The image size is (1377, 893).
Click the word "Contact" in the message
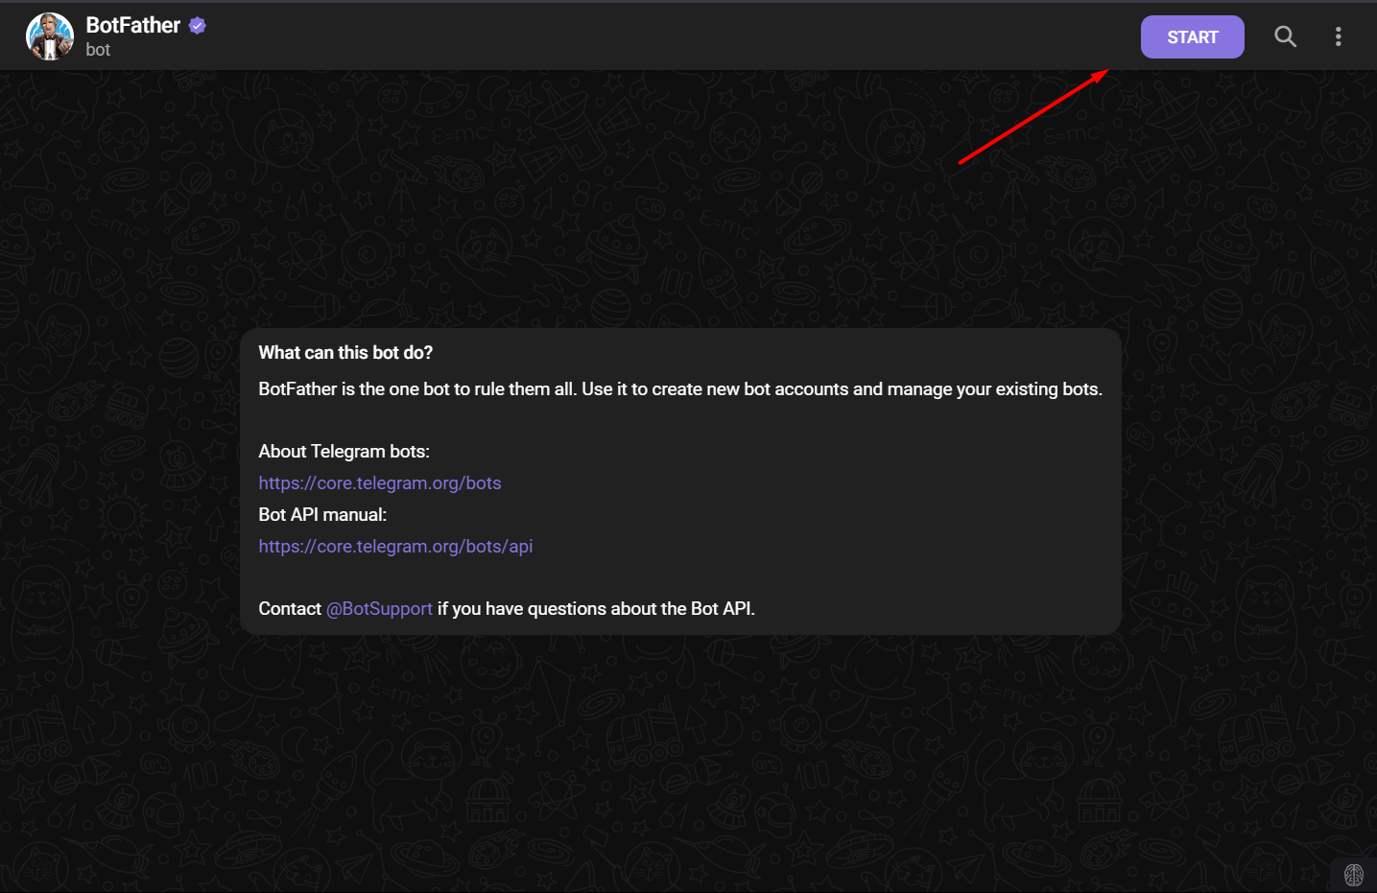click(290, 609)
